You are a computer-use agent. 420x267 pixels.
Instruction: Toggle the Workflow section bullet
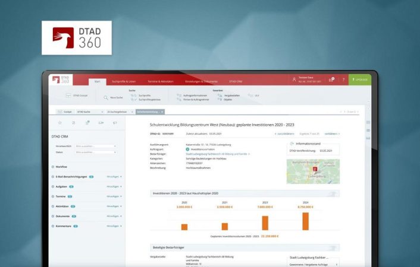click(x=52, y=167)
